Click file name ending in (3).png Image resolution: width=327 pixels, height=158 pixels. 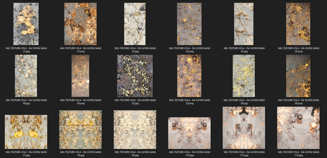[x=299, y=50]
